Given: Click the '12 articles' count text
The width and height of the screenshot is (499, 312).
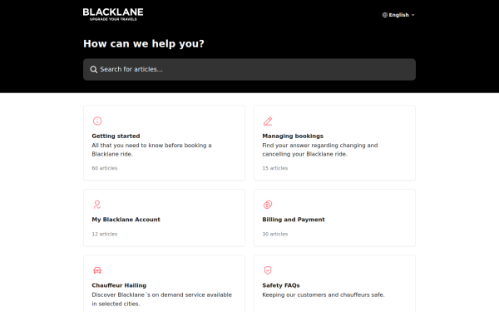Looking at the screenshot, I should coord(105,234).
